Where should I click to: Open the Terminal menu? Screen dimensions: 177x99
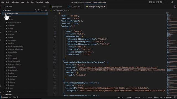pyautogui.click(x=40, y=2)
